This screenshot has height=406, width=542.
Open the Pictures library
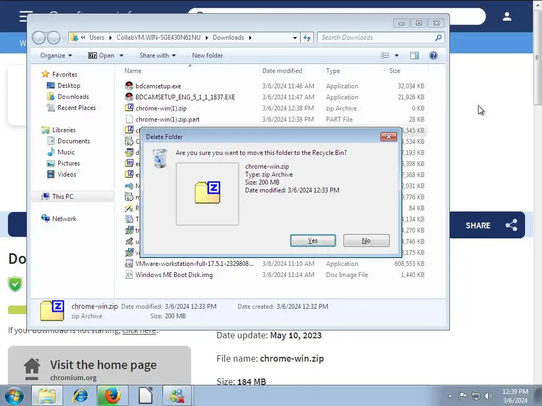68,163
